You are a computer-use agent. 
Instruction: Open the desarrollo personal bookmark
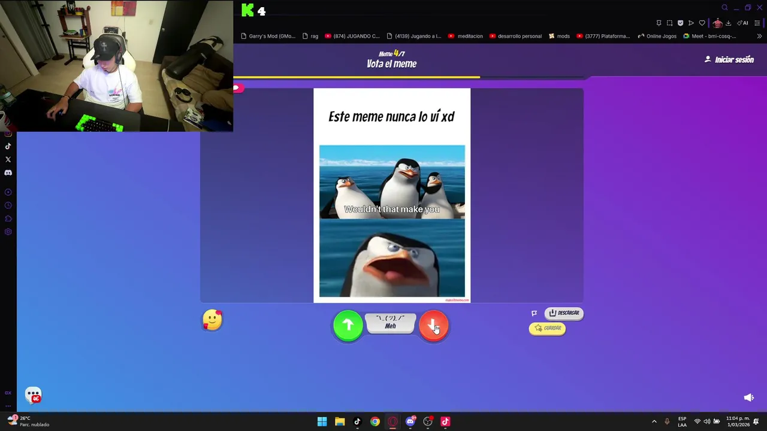pos(515,36)
